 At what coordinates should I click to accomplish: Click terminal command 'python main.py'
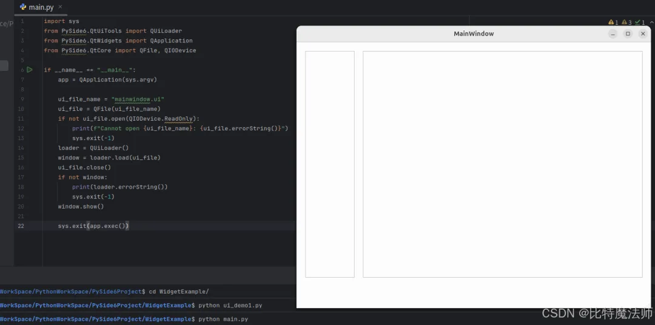pyautogui.click(x=223, y=319)
